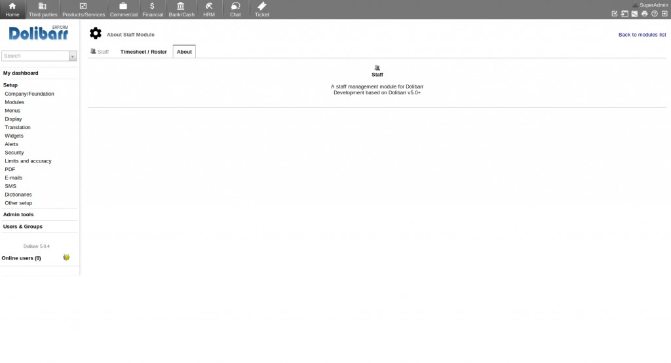Screen dimensions: 671x363
Task: Select the About tab
Action: [x=184, y=52]
